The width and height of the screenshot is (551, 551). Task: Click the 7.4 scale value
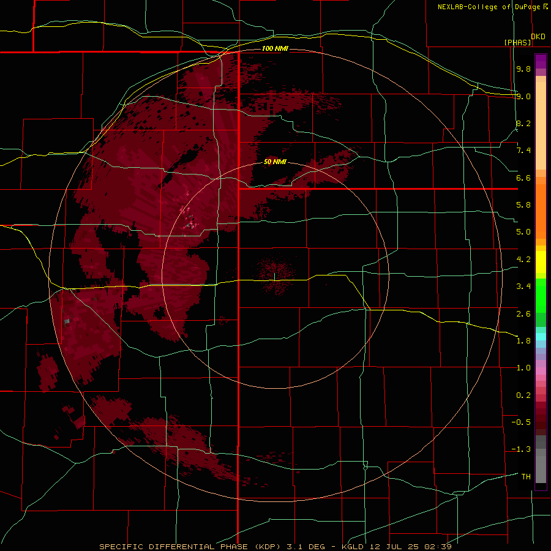[x=523, y=151]
